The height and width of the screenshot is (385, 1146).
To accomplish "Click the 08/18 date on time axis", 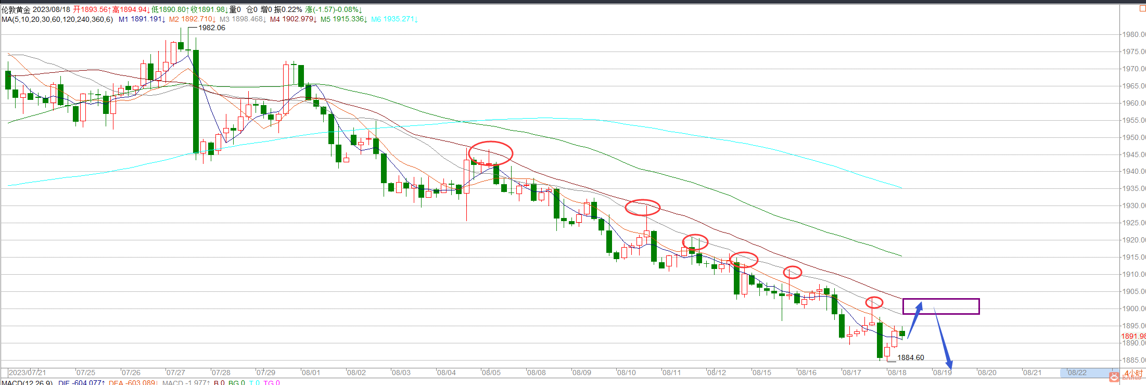I will point(897,373).
